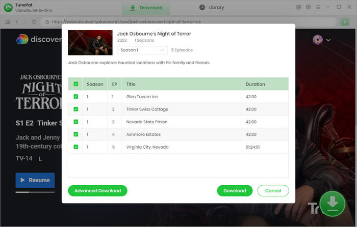The width and height of the screenshot is (357, 227).
Task: Click the 5 Episodes label
Action: [x=182, y=50]
